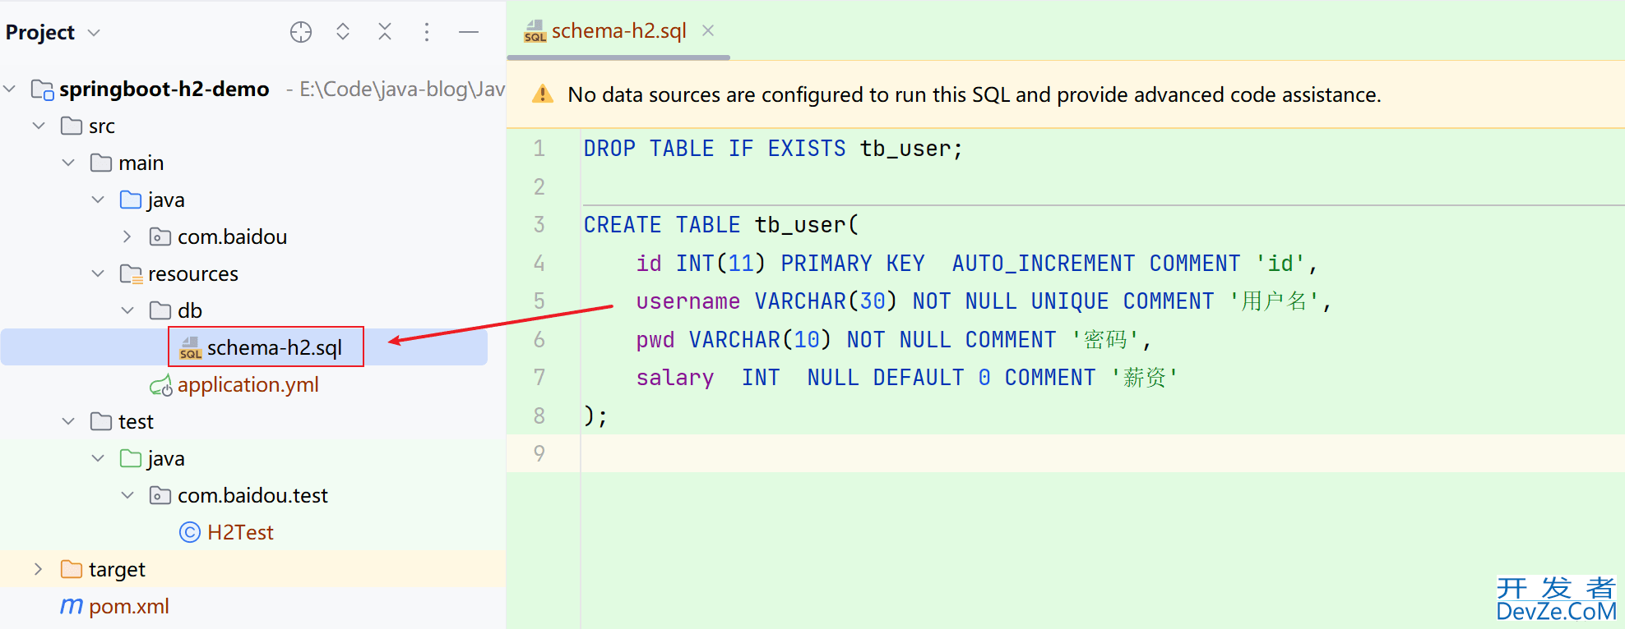This screenshot has height=629, width=1625.
Task: Open the Project view dropdown
Action: pos(94,33)
